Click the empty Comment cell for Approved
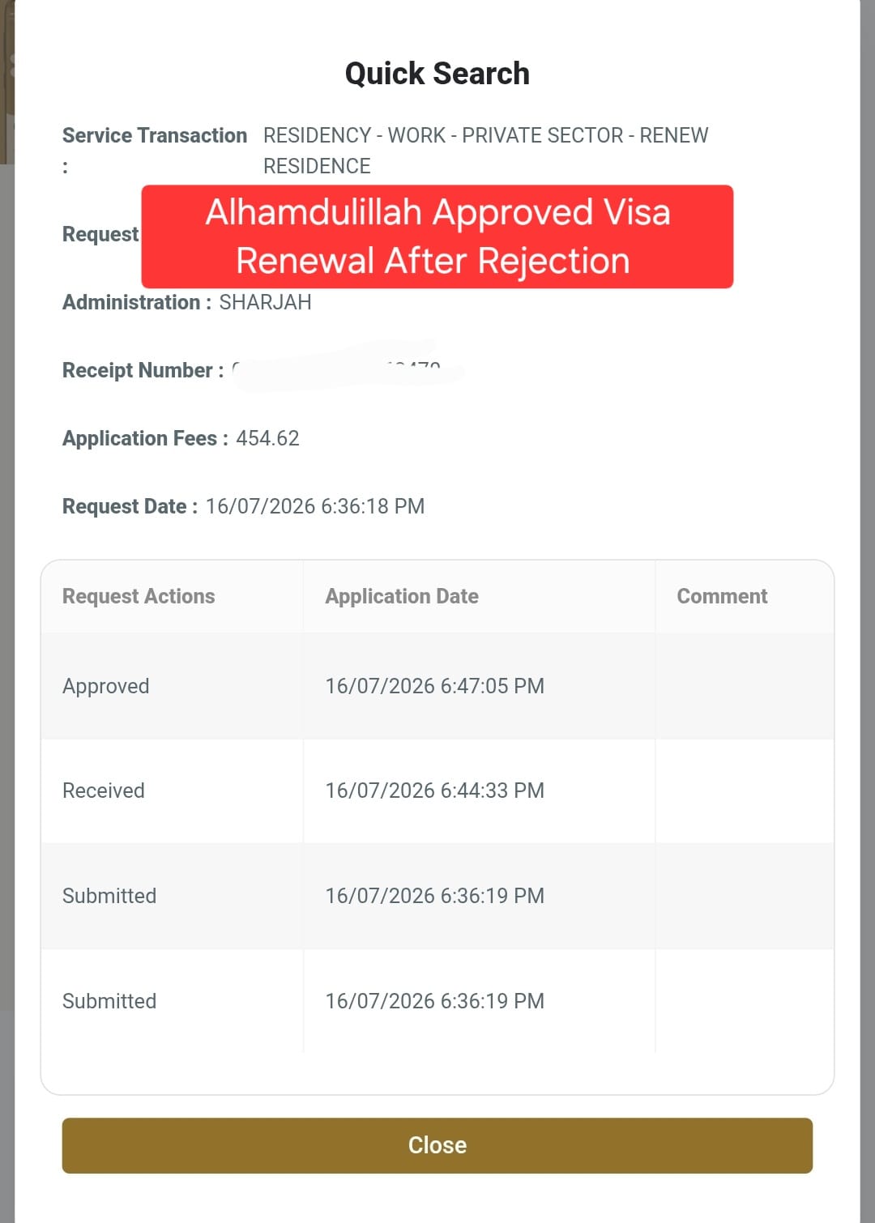Screen dimensions: 875x1223 [x=744, y=686]
